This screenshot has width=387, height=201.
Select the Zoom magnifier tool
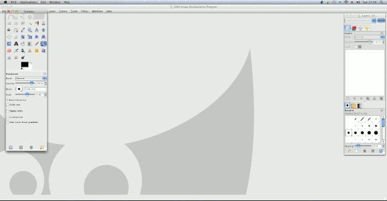[x=30, y=30]
